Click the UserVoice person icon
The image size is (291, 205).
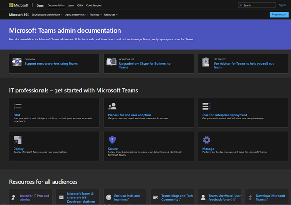pos(203,198)
